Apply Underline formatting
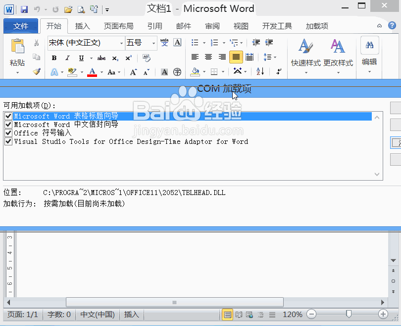The width and height of the screenshot is (401, 326). [81, 58]
